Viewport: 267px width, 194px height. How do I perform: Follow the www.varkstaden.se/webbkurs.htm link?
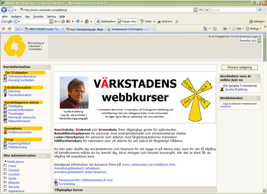pyautogui.click(x=148, y=165)
